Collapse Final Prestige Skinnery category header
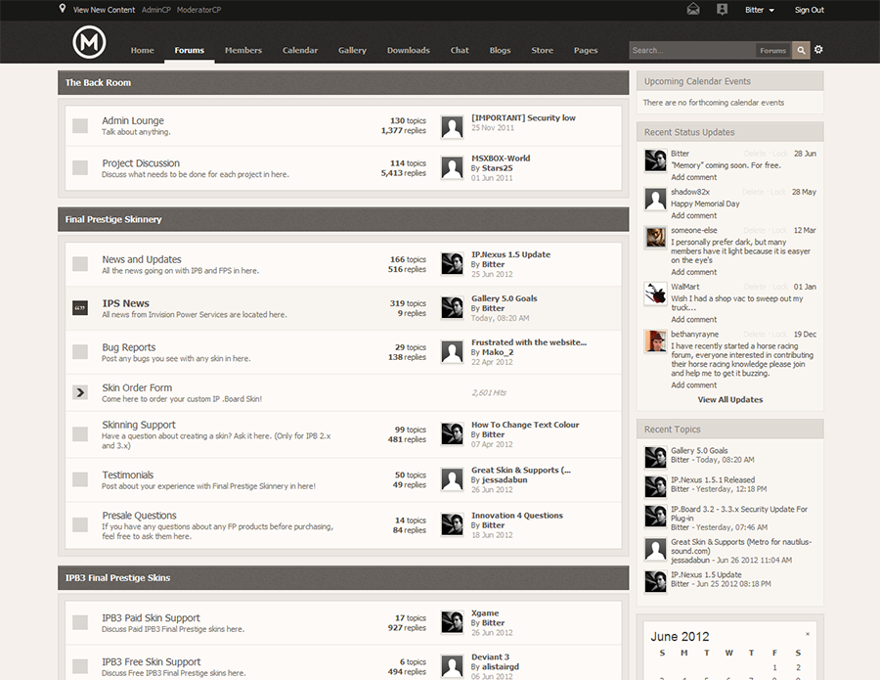Screen dimensions: 880x680 click(x=343, y=219)
